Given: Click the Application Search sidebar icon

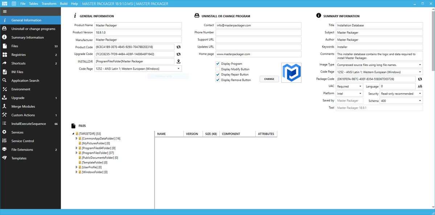Looking at the screenshot, I should click(x=4, y=80).
